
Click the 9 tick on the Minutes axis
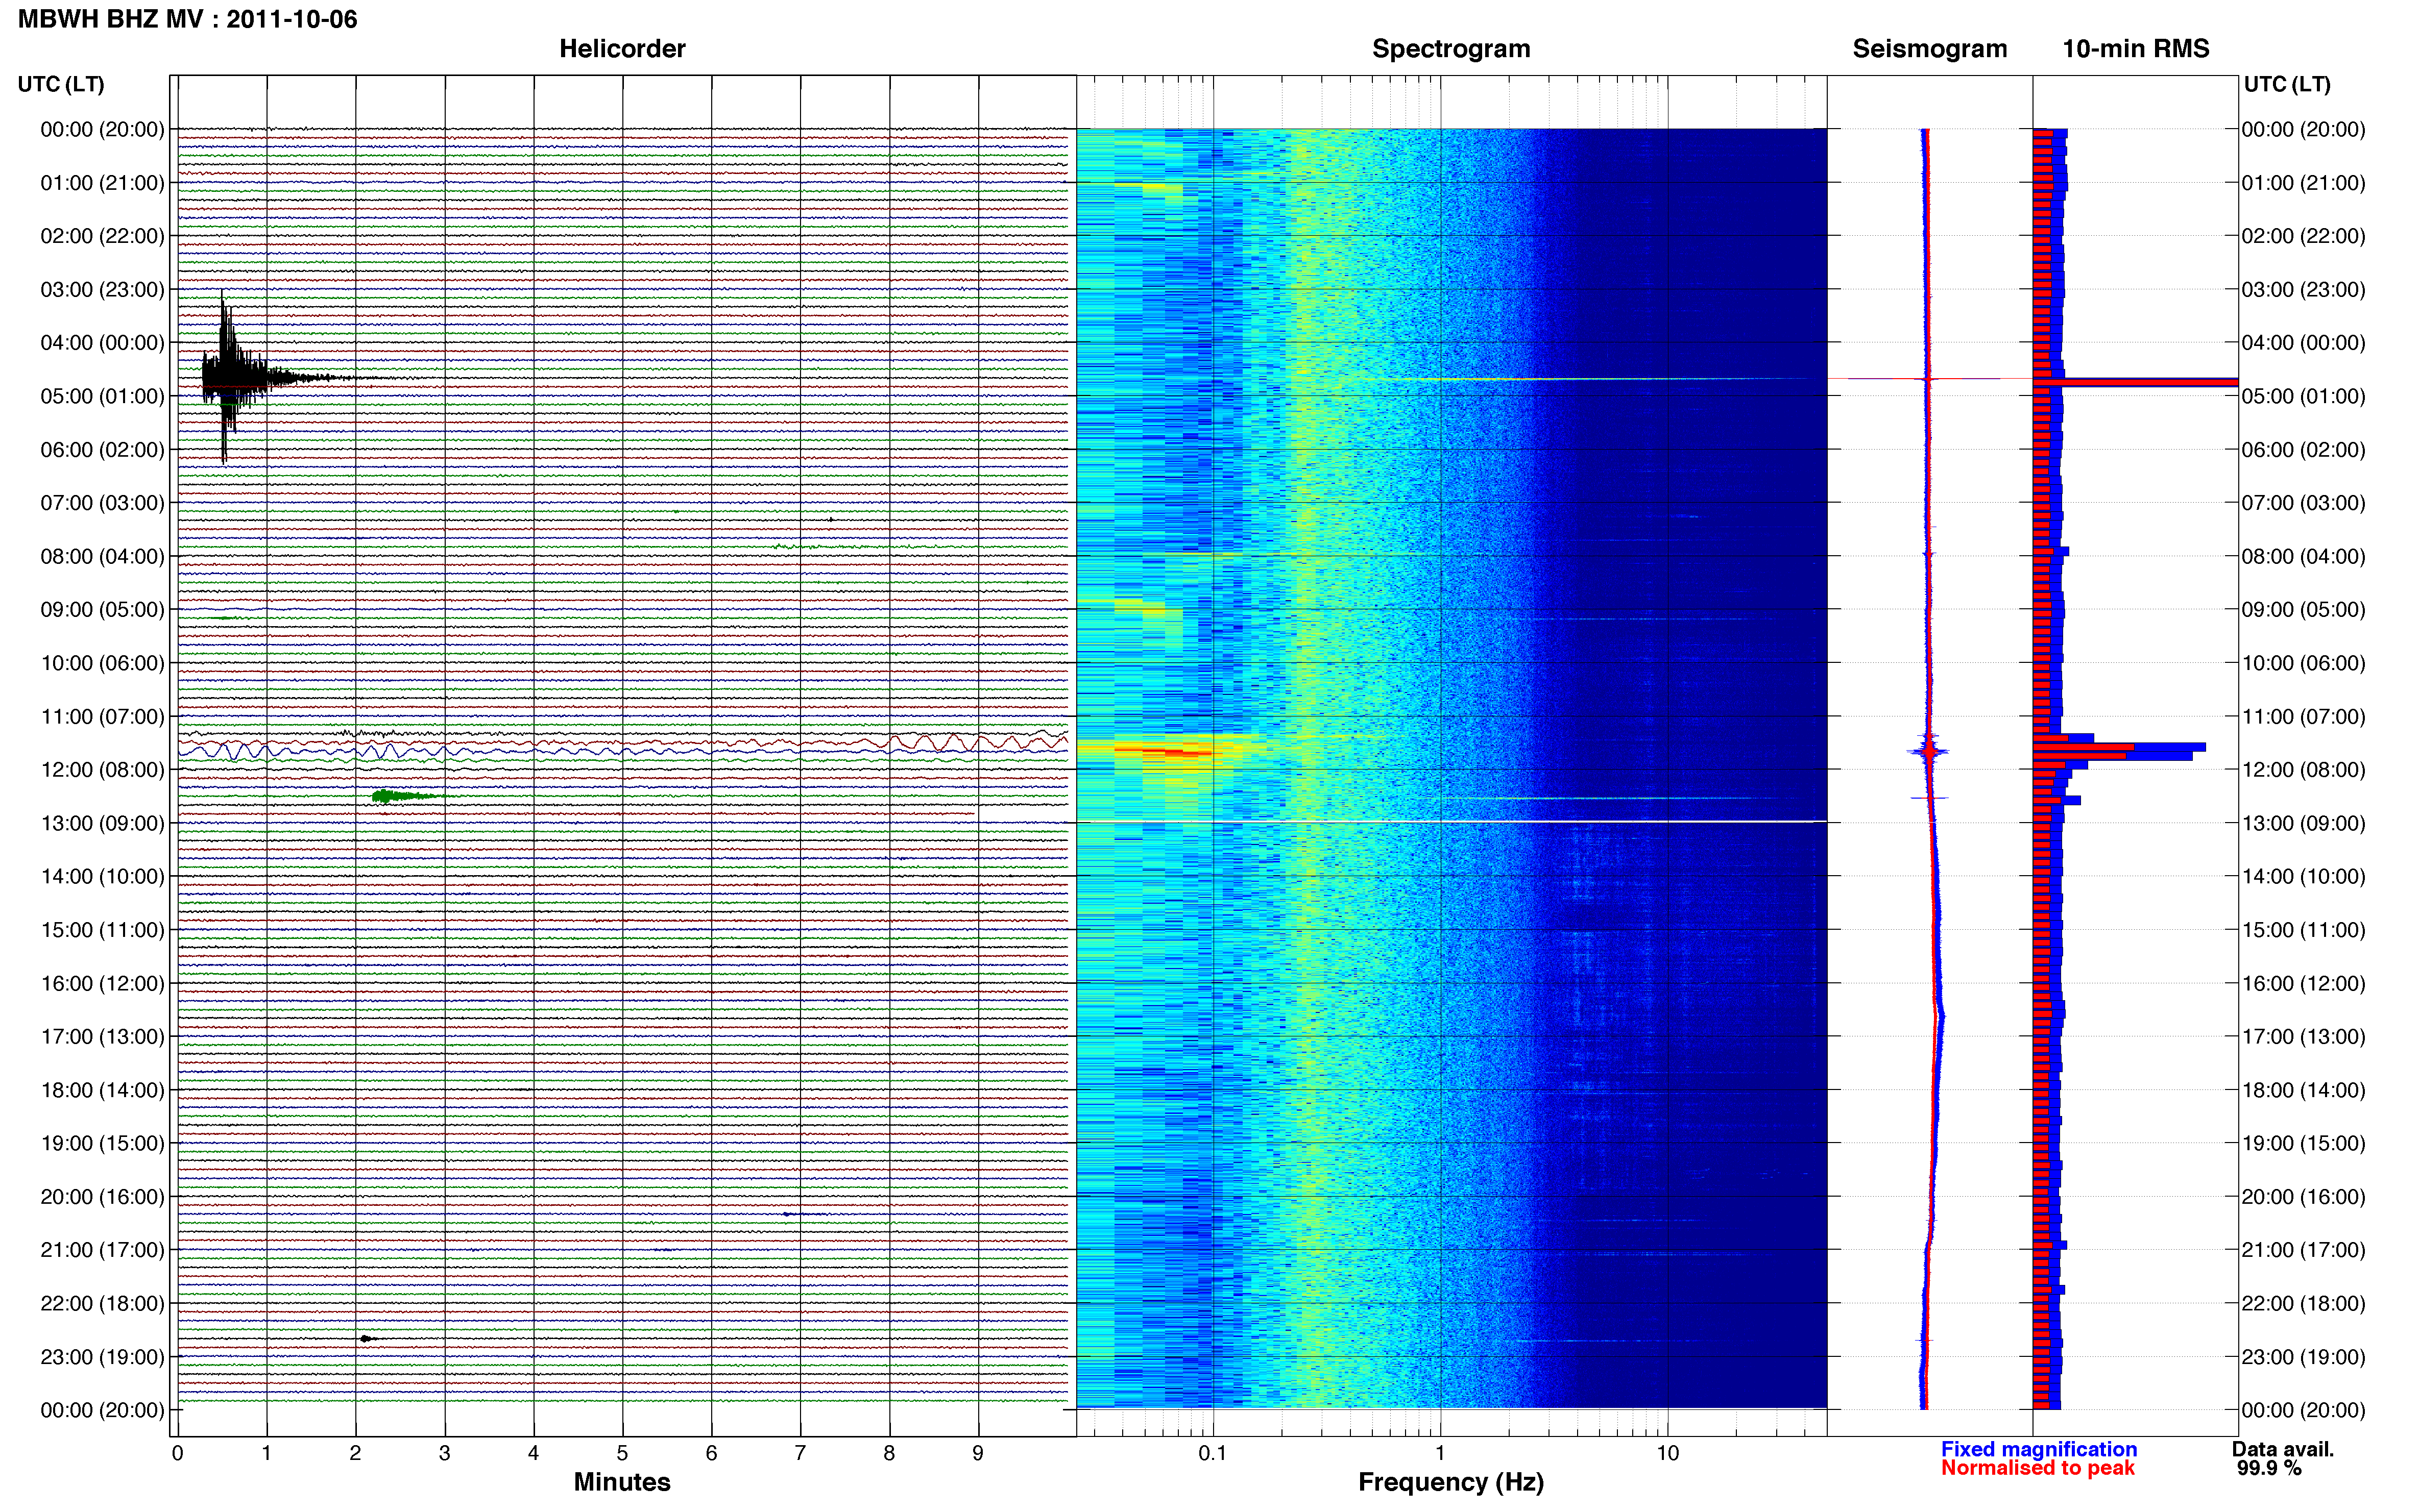[978, 1453]
